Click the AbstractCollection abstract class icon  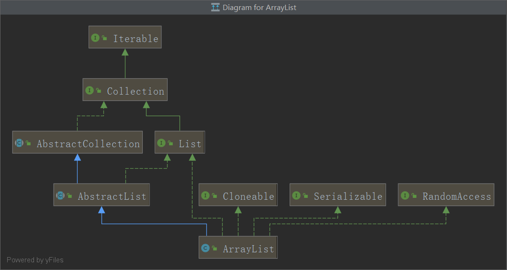click(x=19, y=143)
